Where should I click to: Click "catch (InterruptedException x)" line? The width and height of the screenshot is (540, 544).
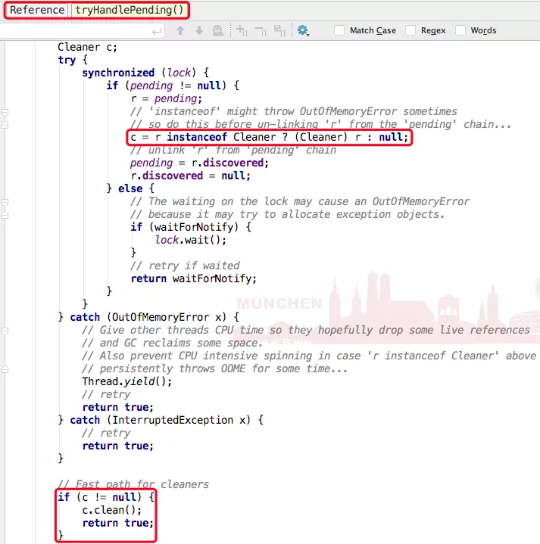pyautogui.click(x=161, y=420)
